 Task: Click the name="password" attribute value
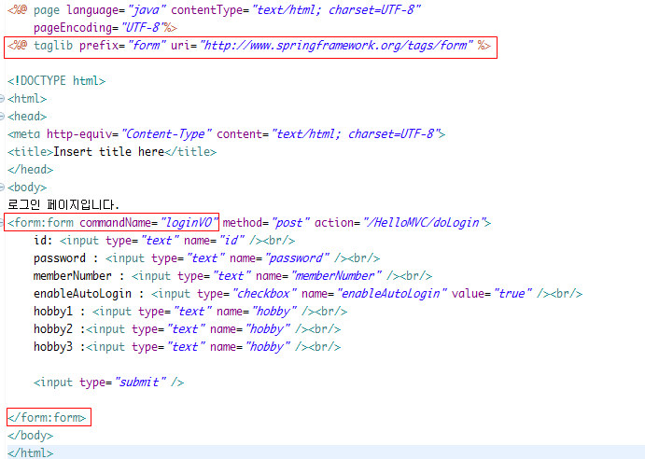point(297,258)
